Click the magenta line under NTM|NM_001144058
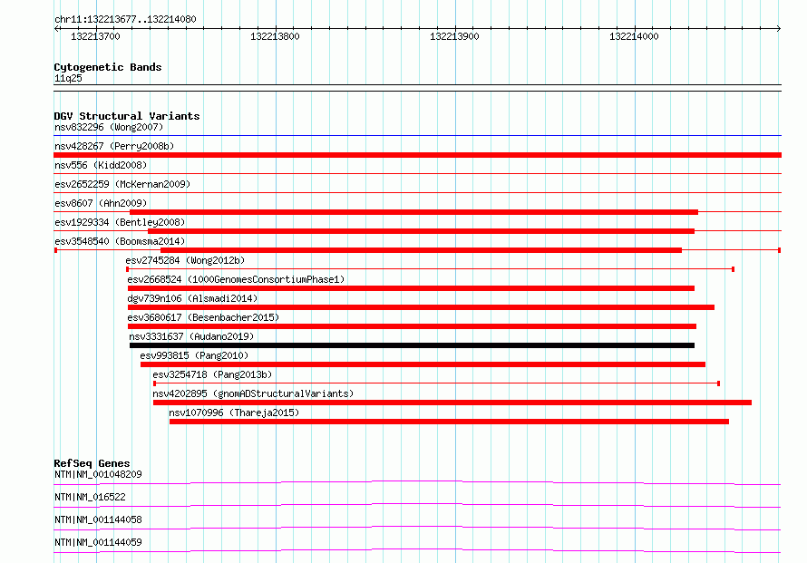The width and height of the screenshot is (807, 563). [417, 528]
